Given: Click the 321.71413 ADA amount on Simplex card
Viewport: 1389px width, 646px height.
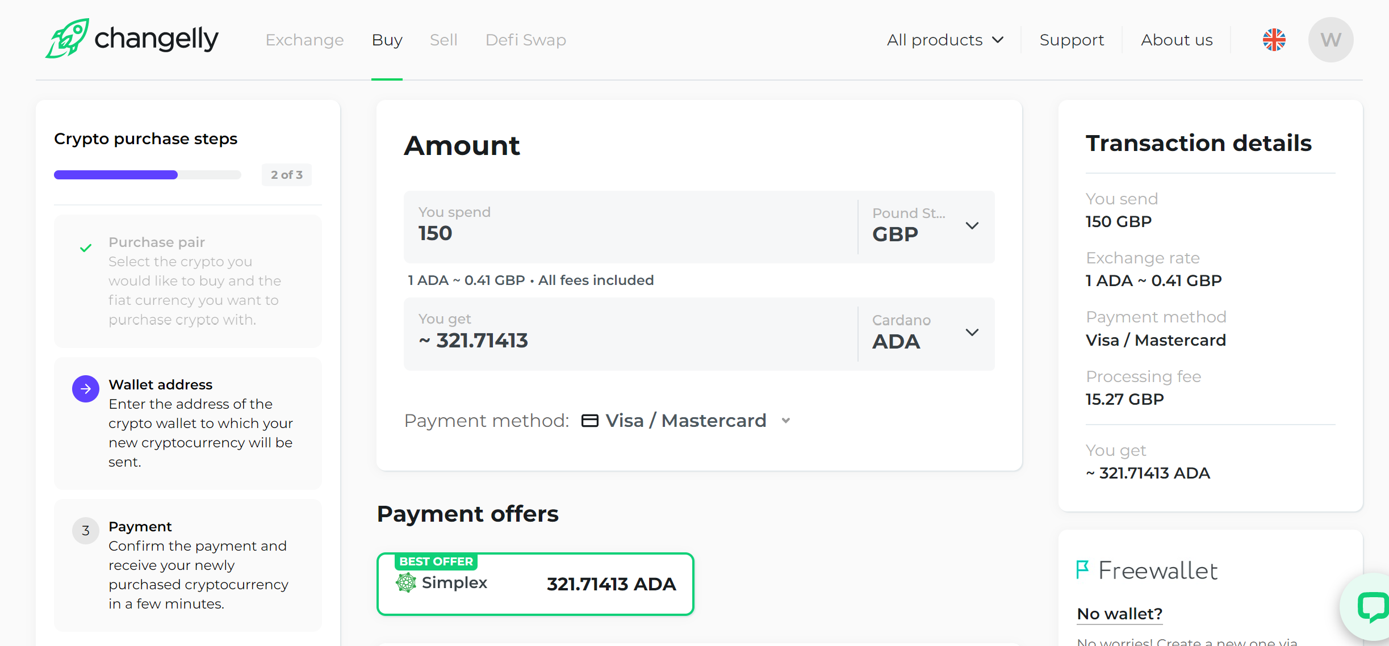Looking at the screenshot, I should pos(612,584).
